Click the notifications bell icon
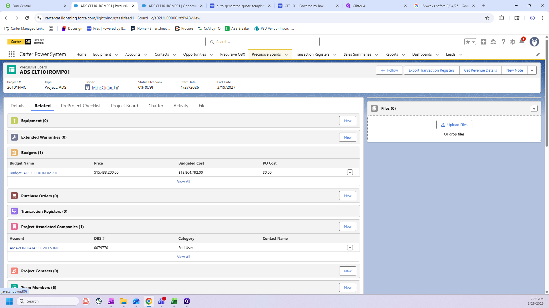Screen dimensions: 549x308 tap(522, 42)
